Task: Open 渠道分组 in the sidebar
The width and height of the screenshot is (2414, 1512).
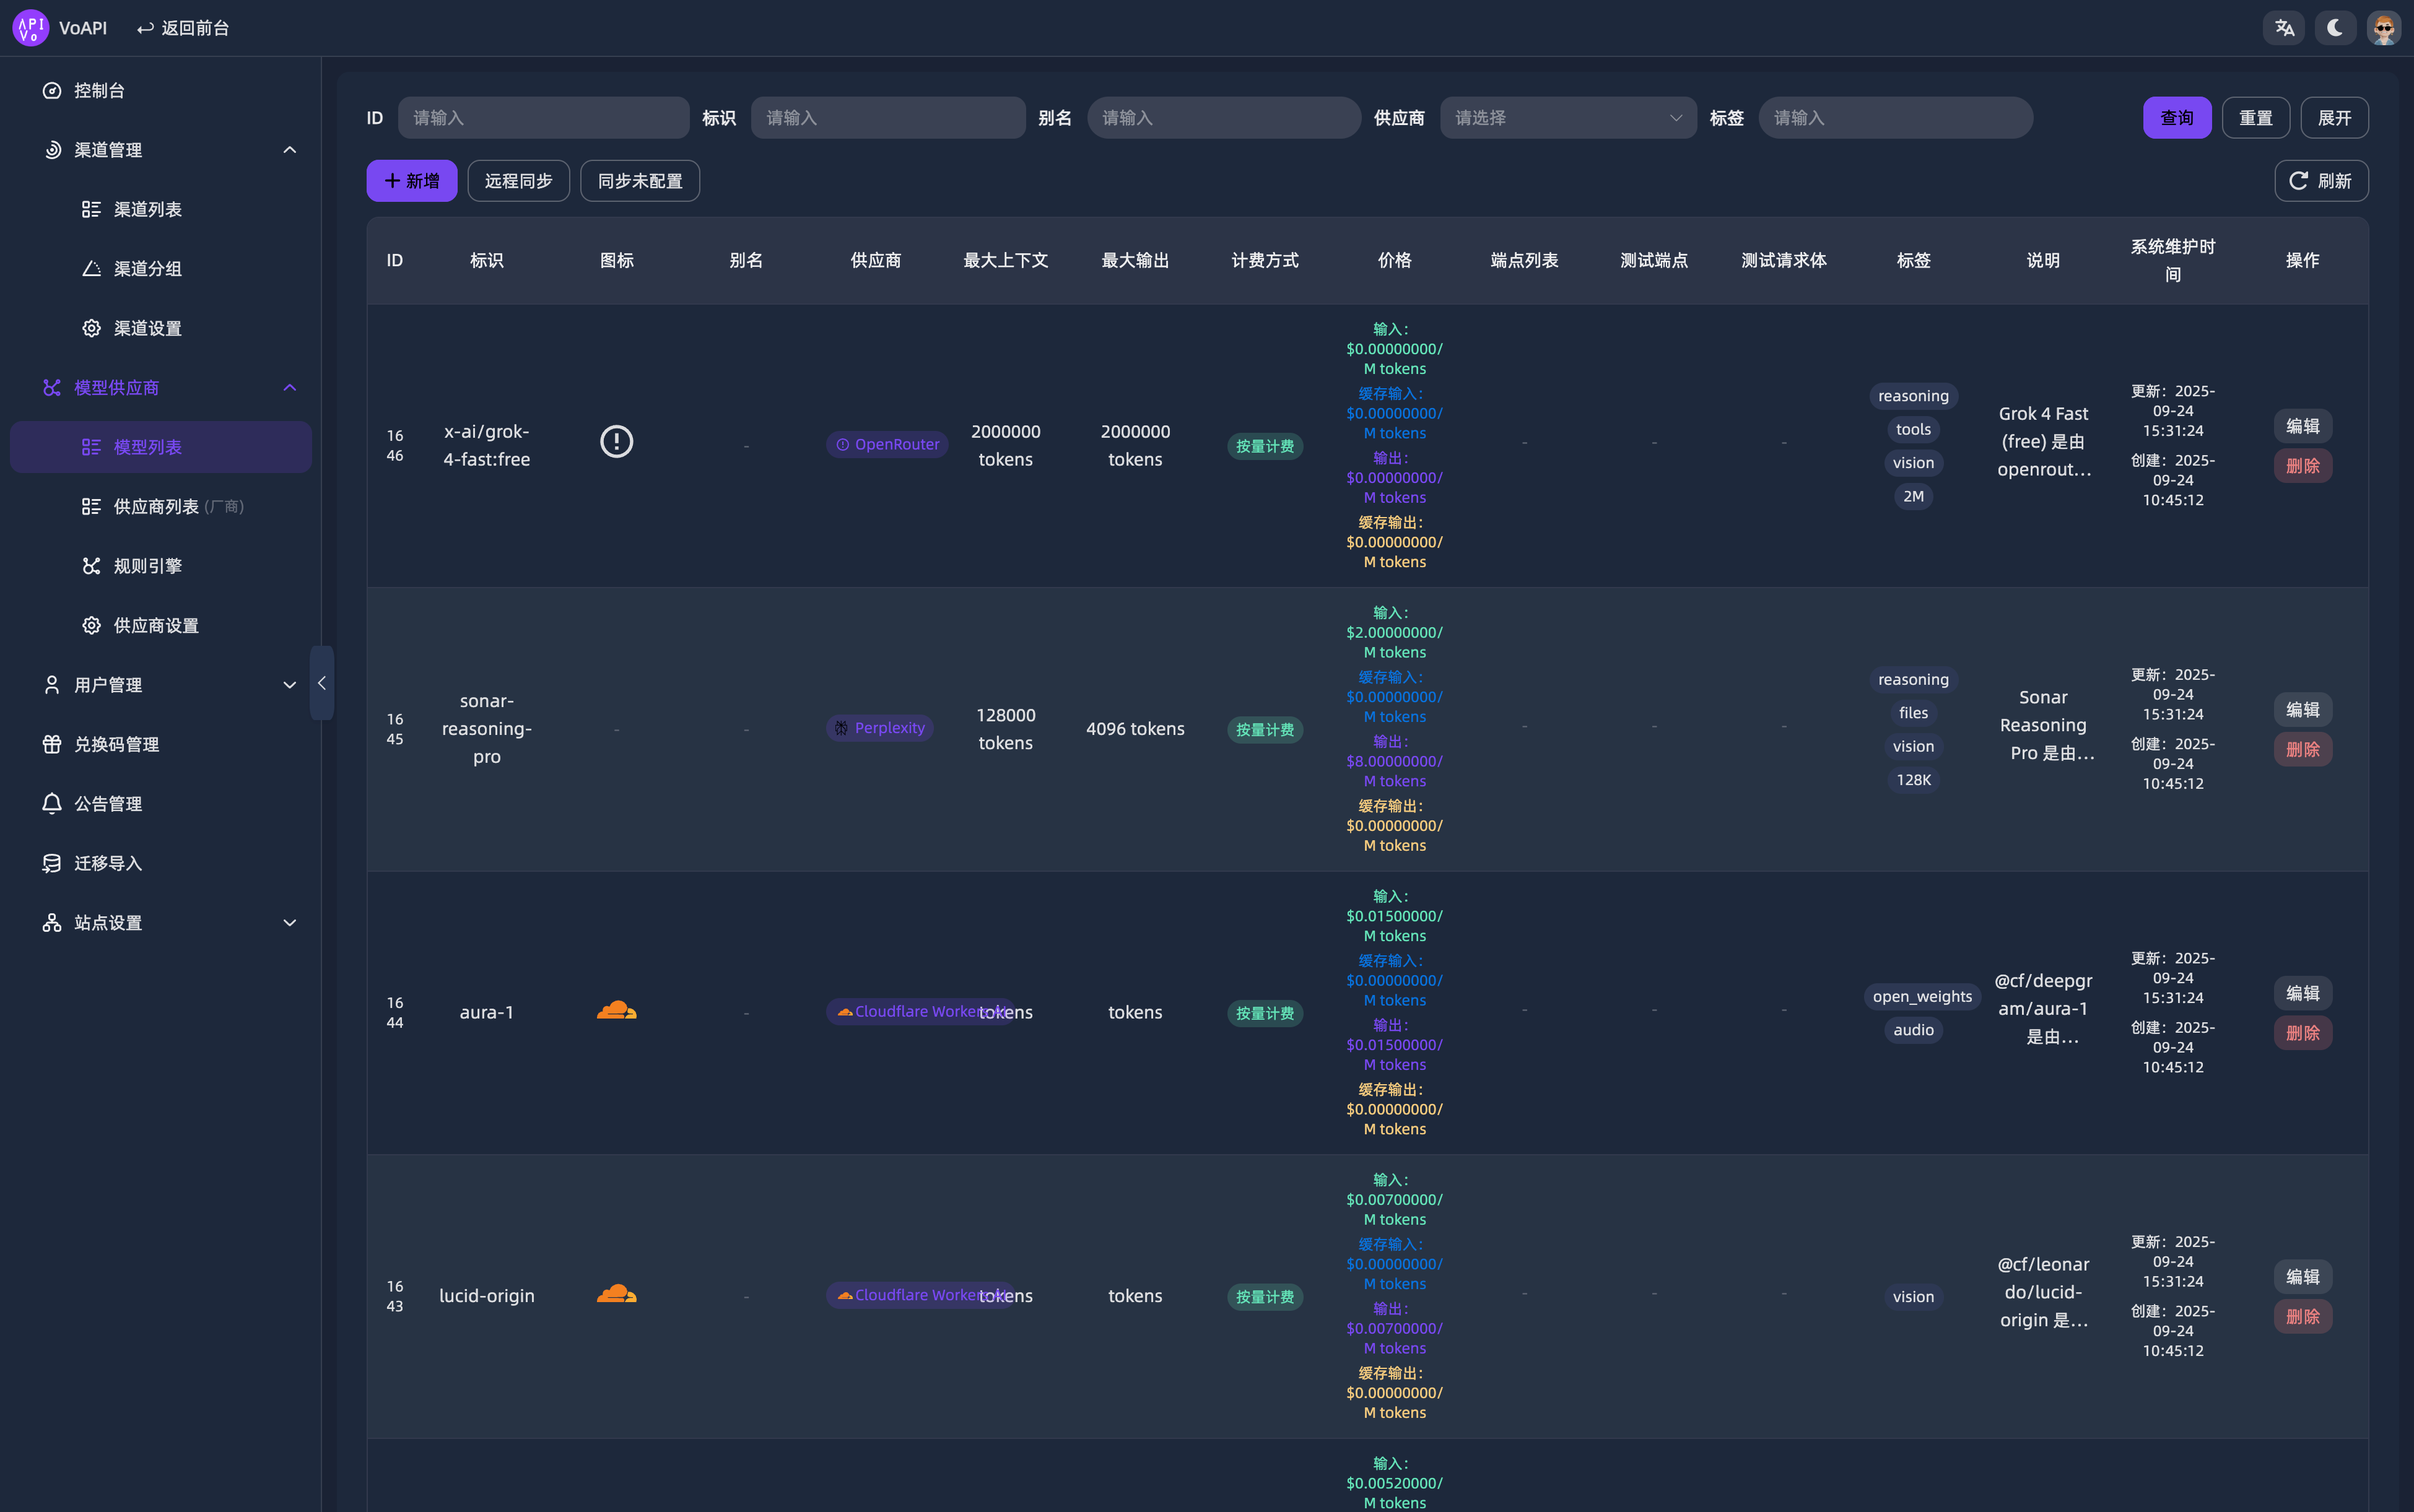Action: click(x=147, y=268)
